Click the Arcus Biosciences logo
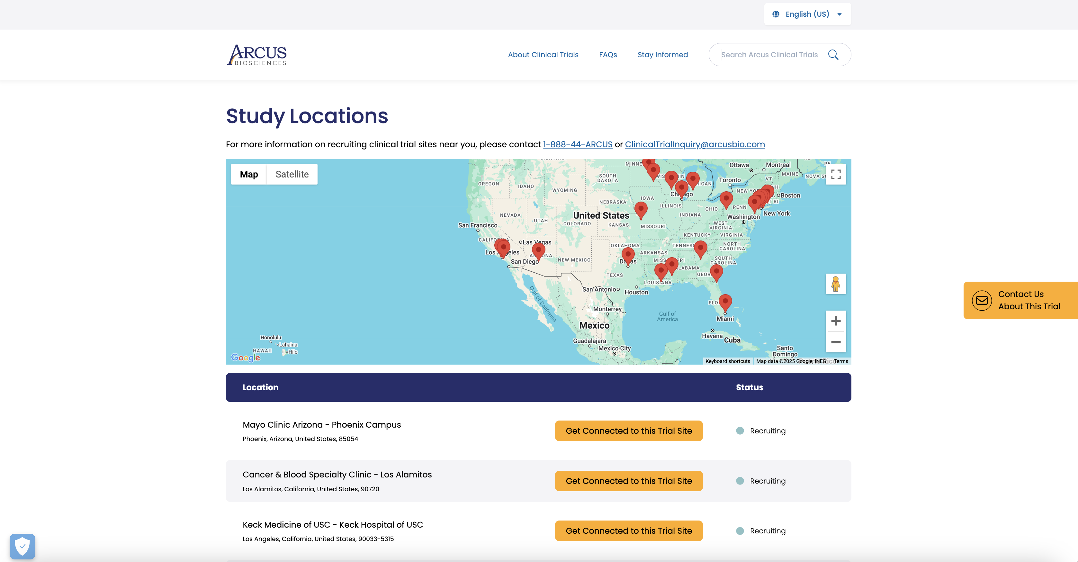Viewport: 1078px width, 562px height. coord(256,55)
